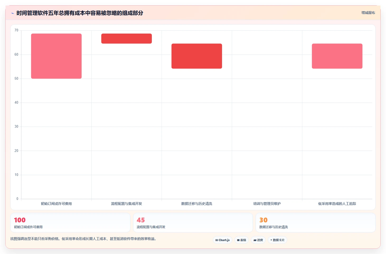Open the stat card showing 100

coord(70,223)
